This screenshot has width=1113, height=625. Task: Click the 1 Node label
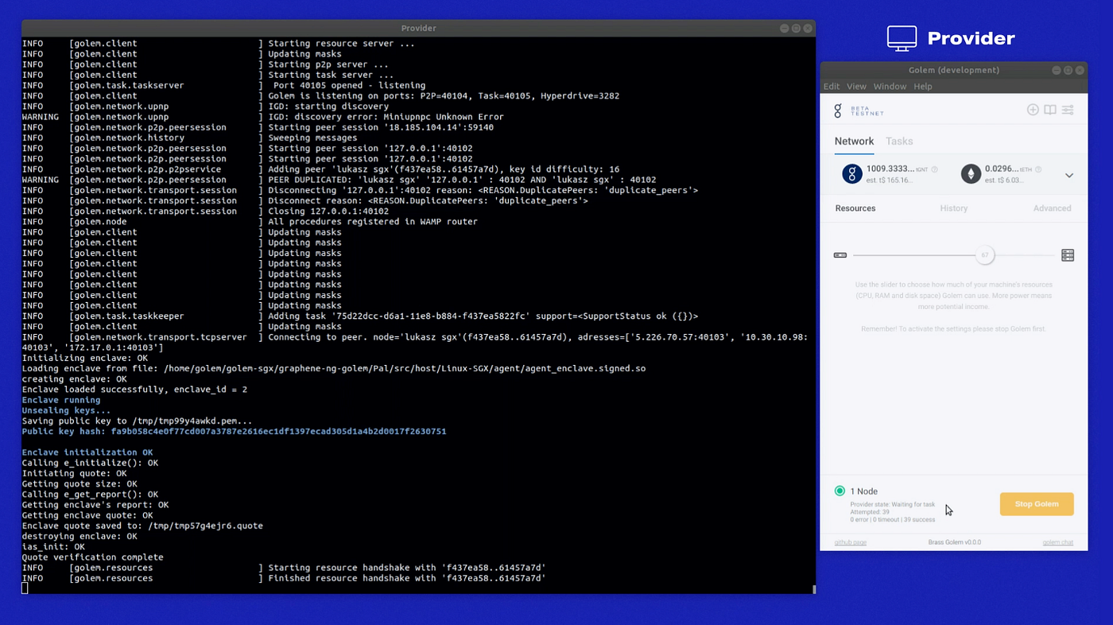[x=864, y=491]
